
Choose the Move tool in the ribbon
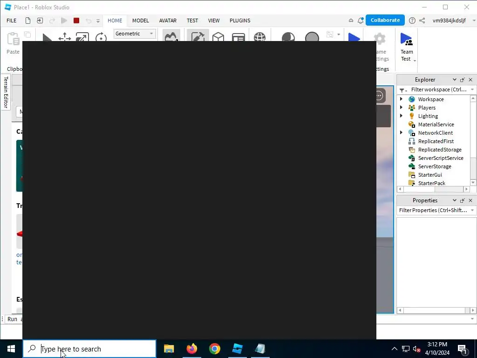[64, 37]
